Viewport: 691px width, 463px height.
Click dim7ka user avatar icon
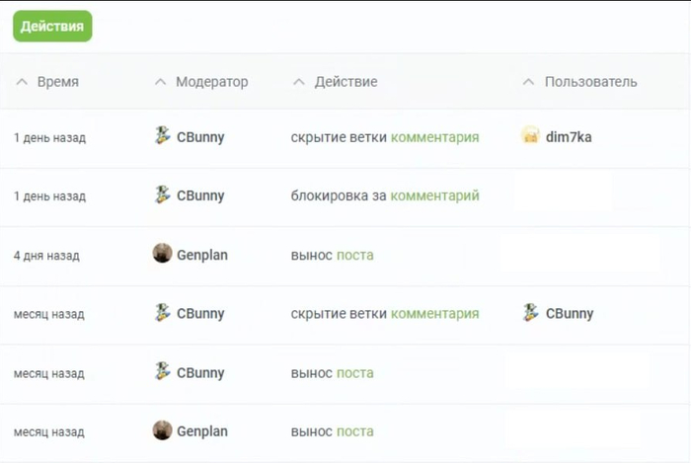tap(530, 136)
